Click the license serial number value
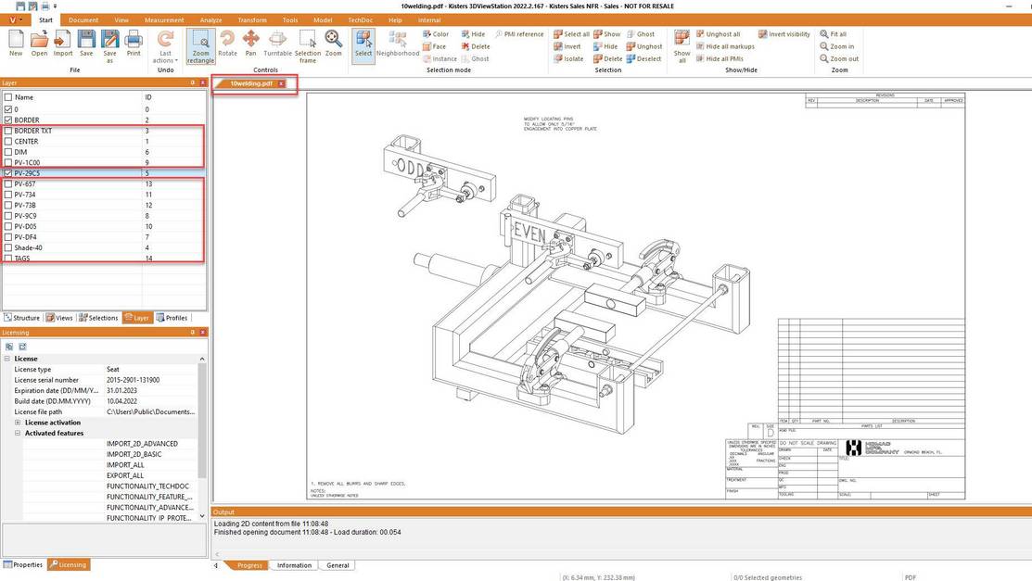The width and height of the screenshot is (1032, 581). pos(133,380)
